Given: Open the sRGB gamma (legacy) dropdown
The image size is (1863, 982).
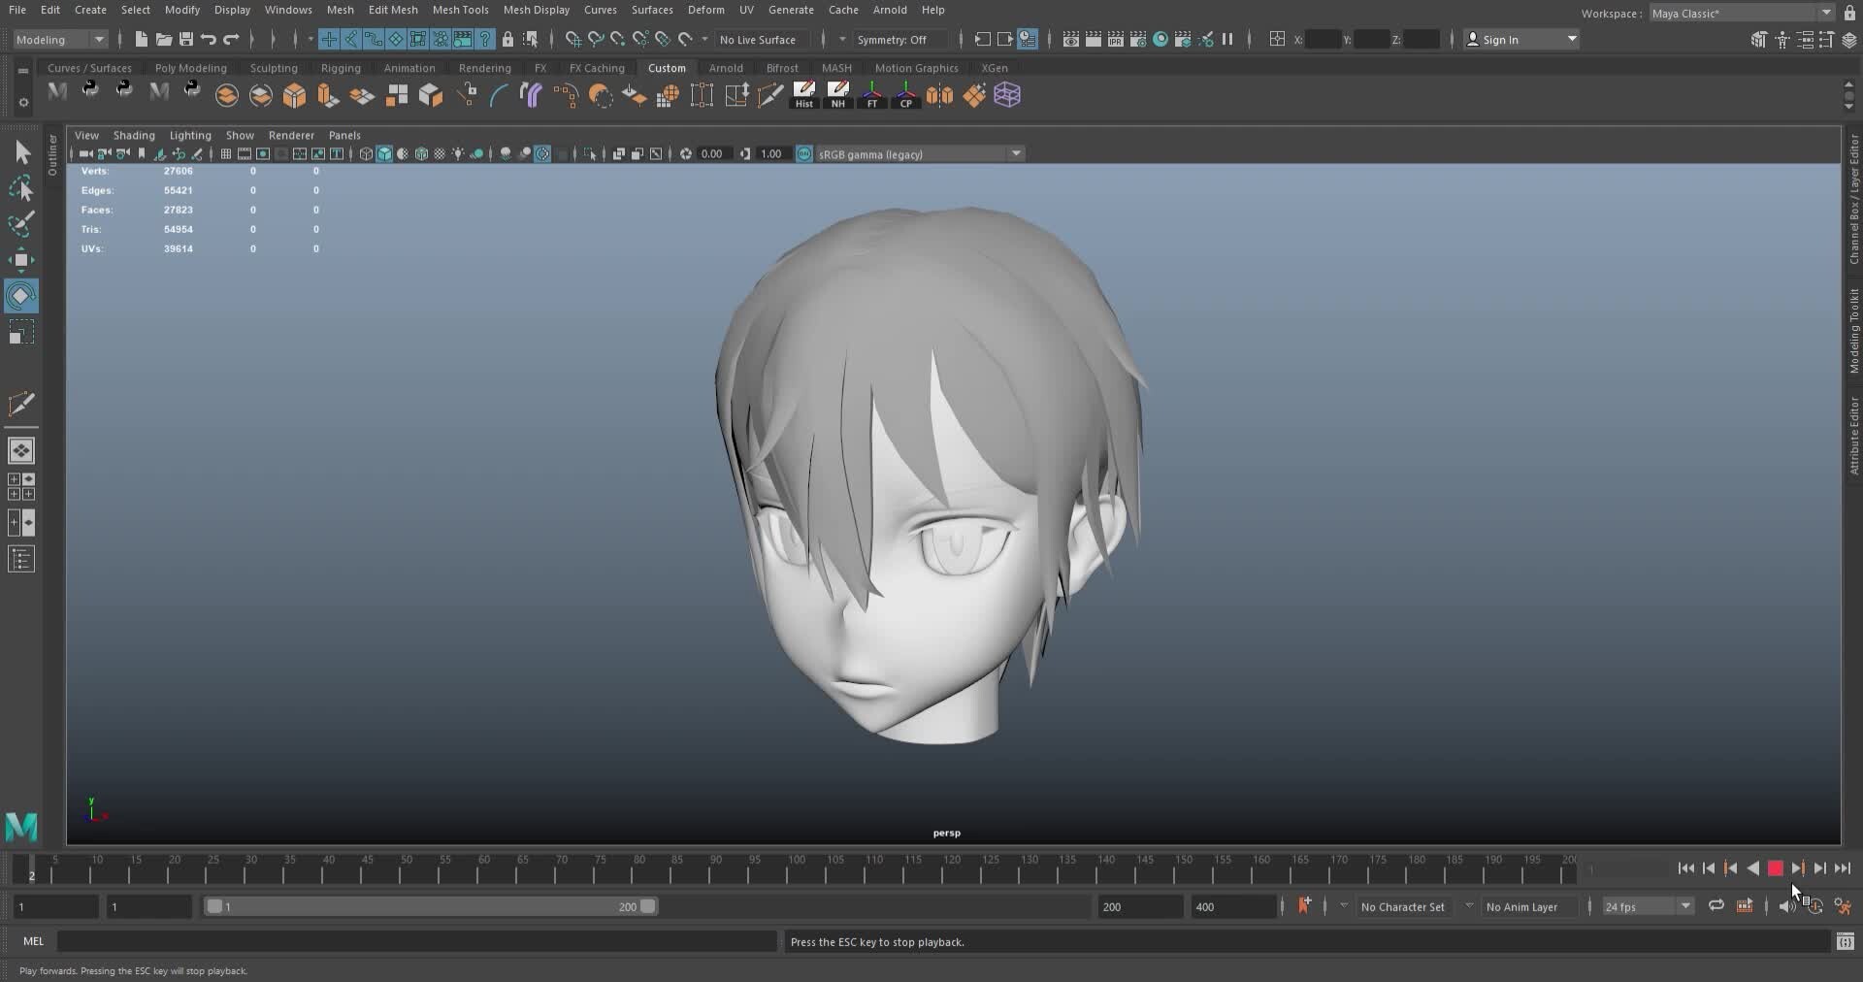Looking at the screenshot, I should 1015,153.
